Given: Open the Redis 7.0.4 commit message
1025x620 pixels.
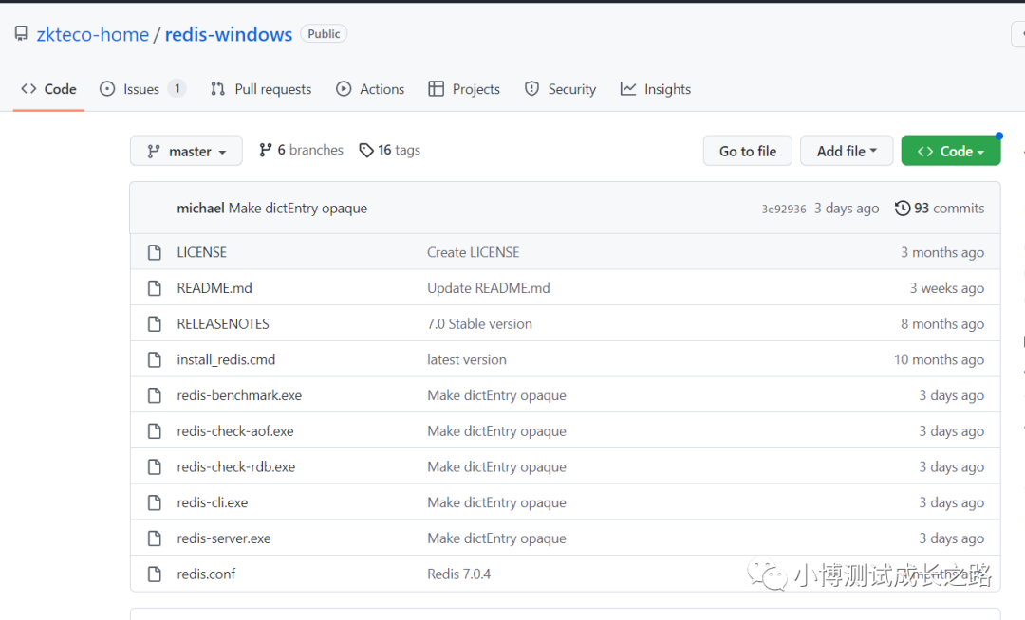Looking at the screenshot, I should (459, 574).
